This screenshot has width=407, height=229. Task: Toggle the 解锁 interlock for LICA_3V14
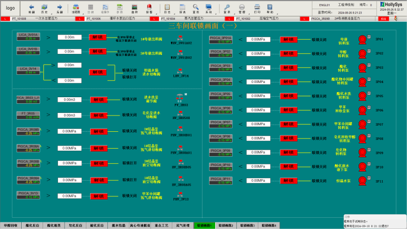click(x=98, y=72)
